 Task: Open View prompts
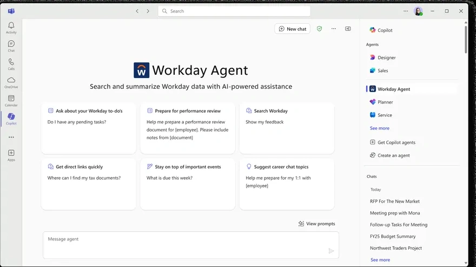tap(316, 224)
